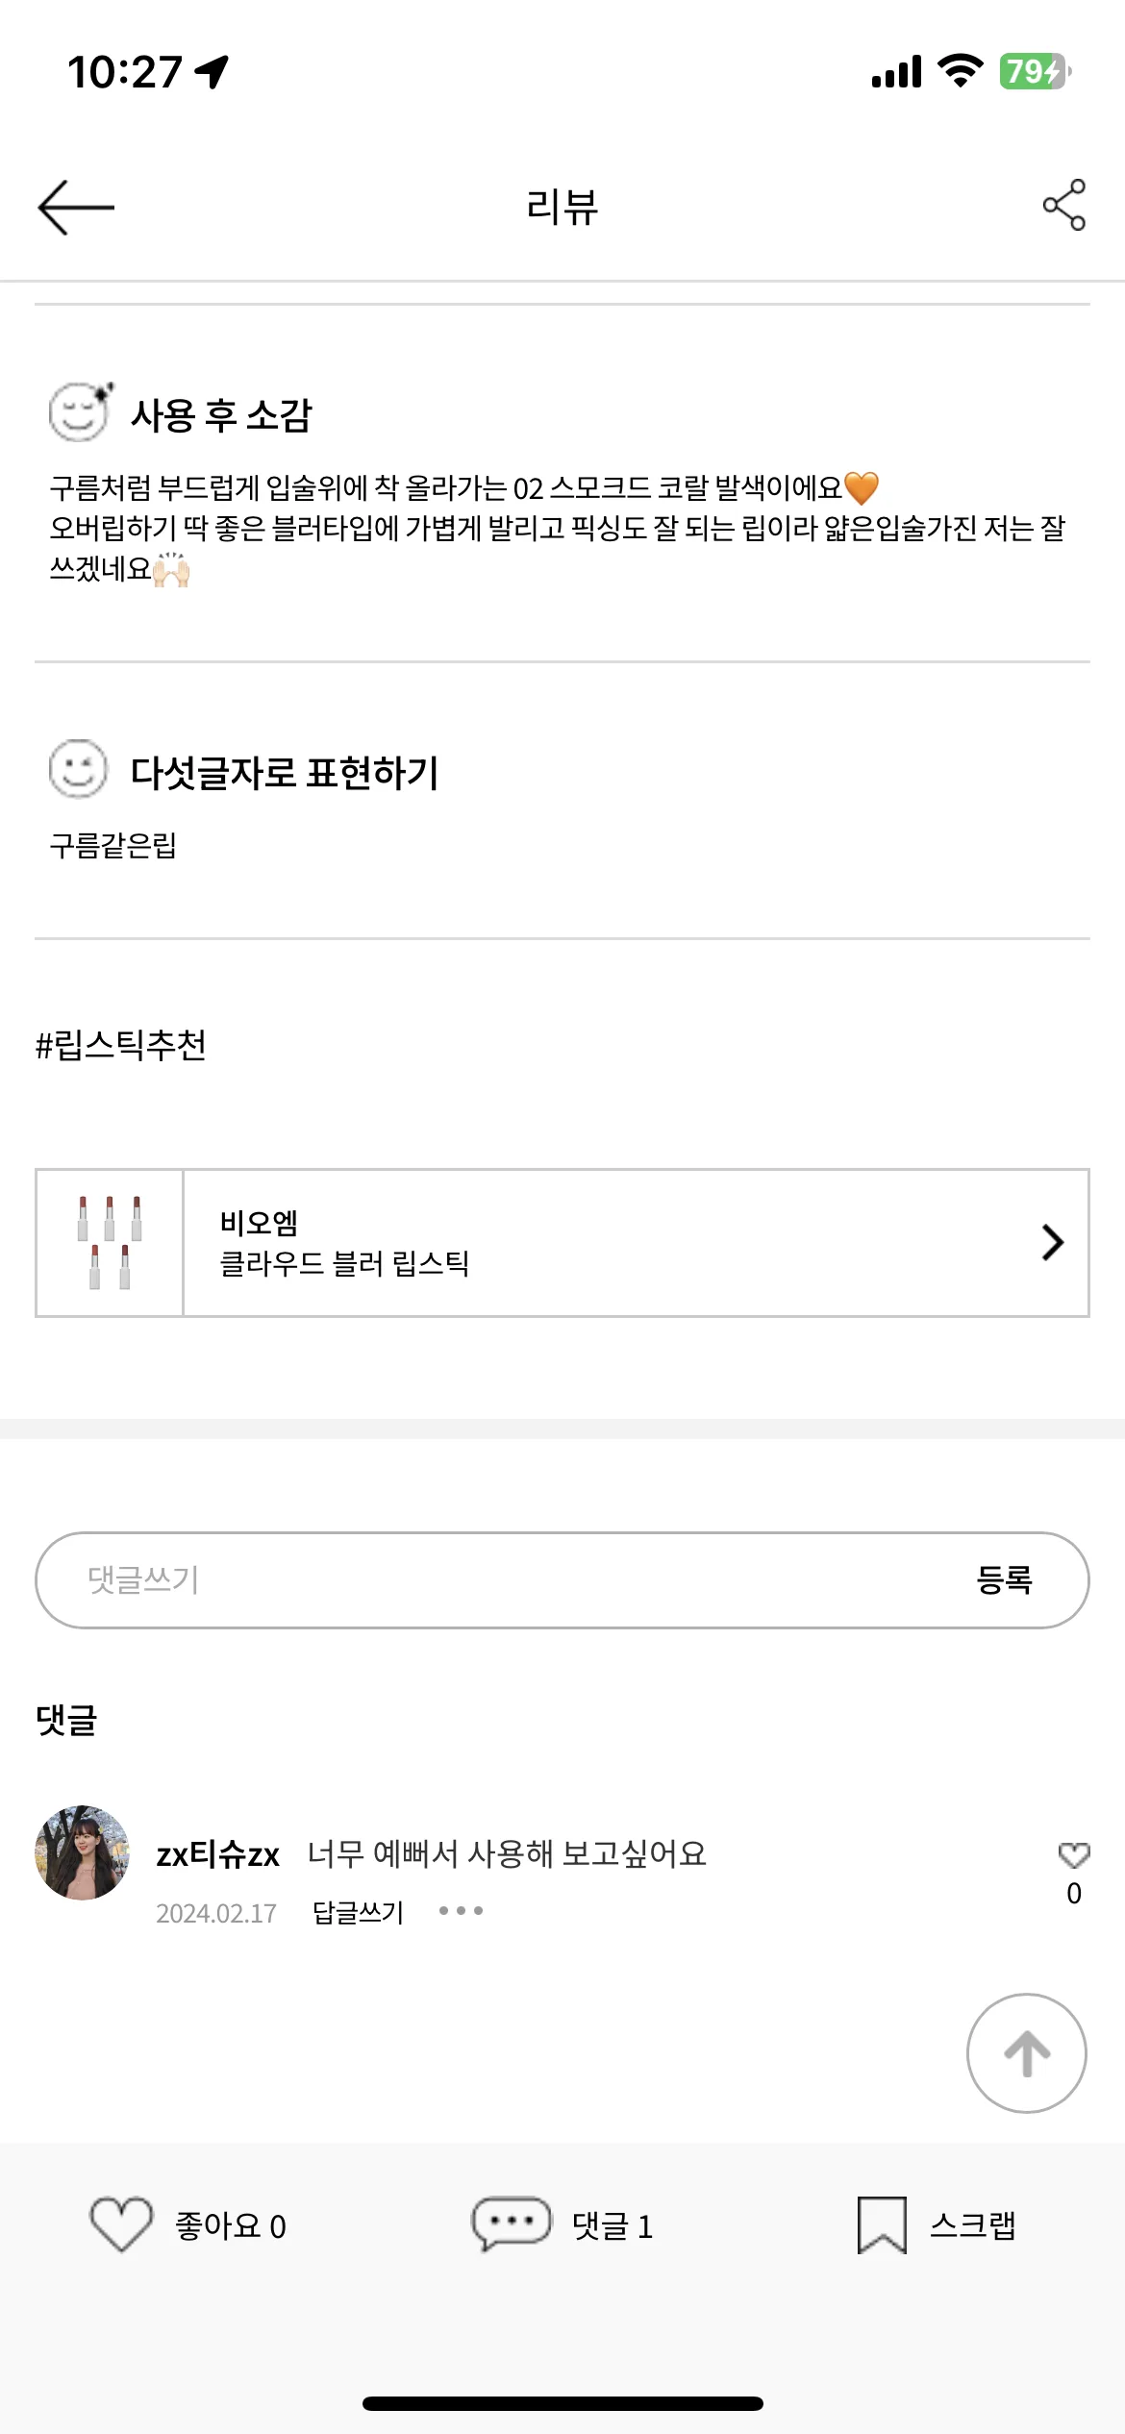
Task: Open the three-dot comment options menu
Action: click(461, 1911)
